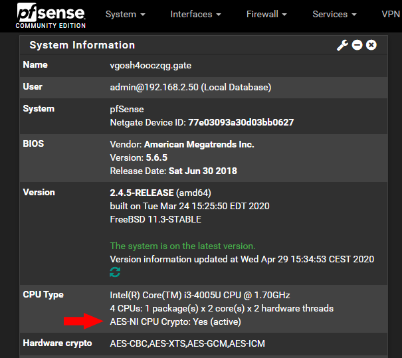Viewport: 402px width, 358px height.
Task: Click the Version information updated timestamp line
Action: coord(242,259)
